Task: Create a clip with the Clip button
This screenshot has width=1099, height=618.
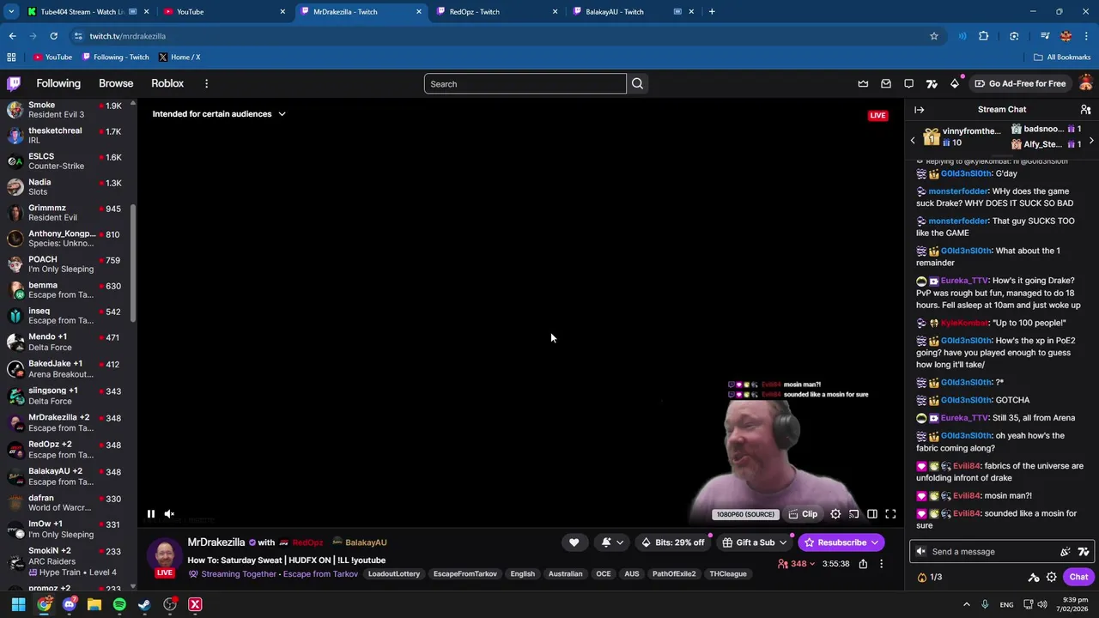Action: pos(803,514)
